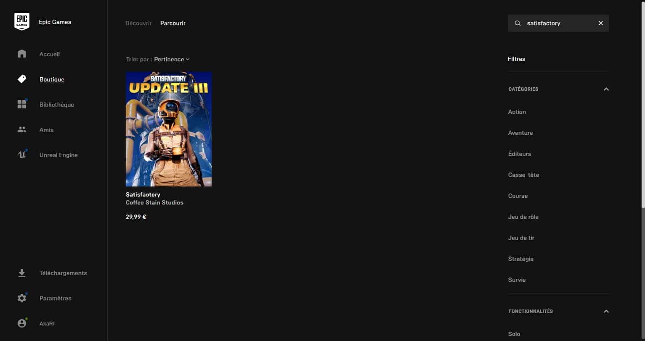The image size is (645, 341).
Task: Switch to the Parcourir tab
Action: (173, 23)
